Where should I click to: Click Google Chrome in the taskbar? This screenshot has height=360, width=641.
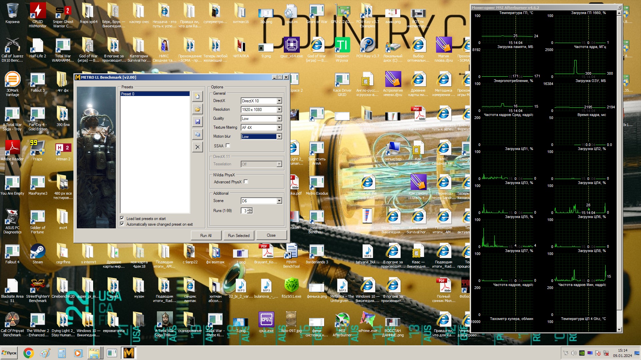[x=28, y=353]
